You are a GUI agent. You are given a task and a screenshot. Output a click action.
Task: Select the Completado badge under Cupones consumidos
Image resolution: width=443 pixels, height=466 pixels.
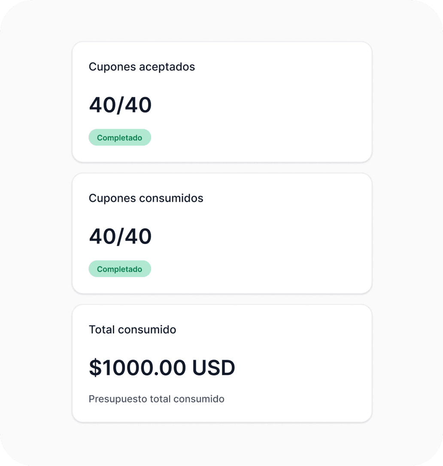click(x=120, y=268)
